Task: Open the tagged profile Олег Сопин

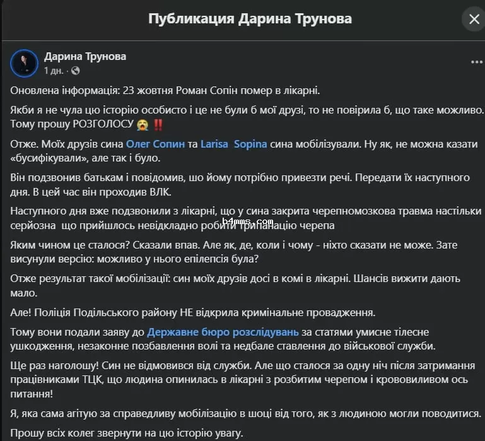Action: coord(155,144)
